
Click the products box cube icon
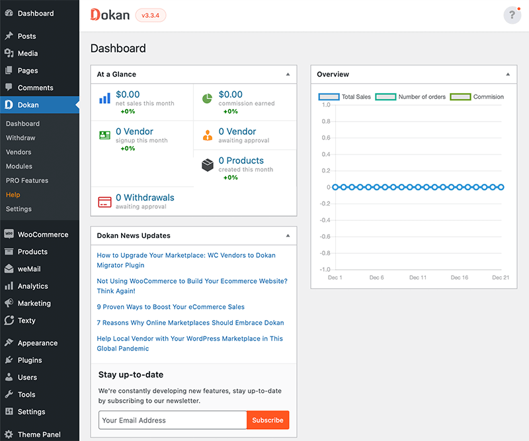tap(208, 165)
